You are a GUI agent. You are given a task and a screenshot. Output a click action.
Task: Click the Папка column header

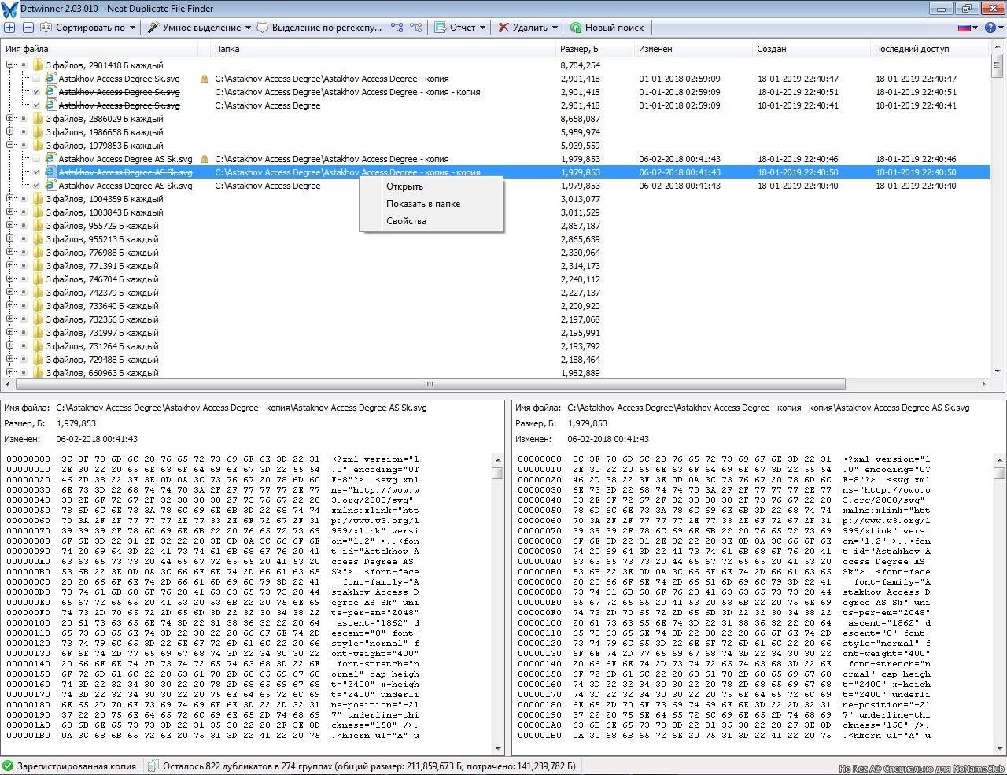click(384, 49)
